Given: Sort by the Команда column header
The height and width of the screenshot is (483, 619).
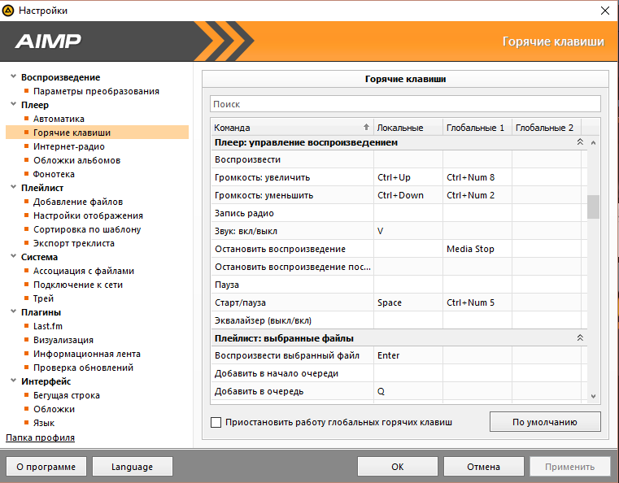Looking at the screenshot, I should [x=292, y=128].
